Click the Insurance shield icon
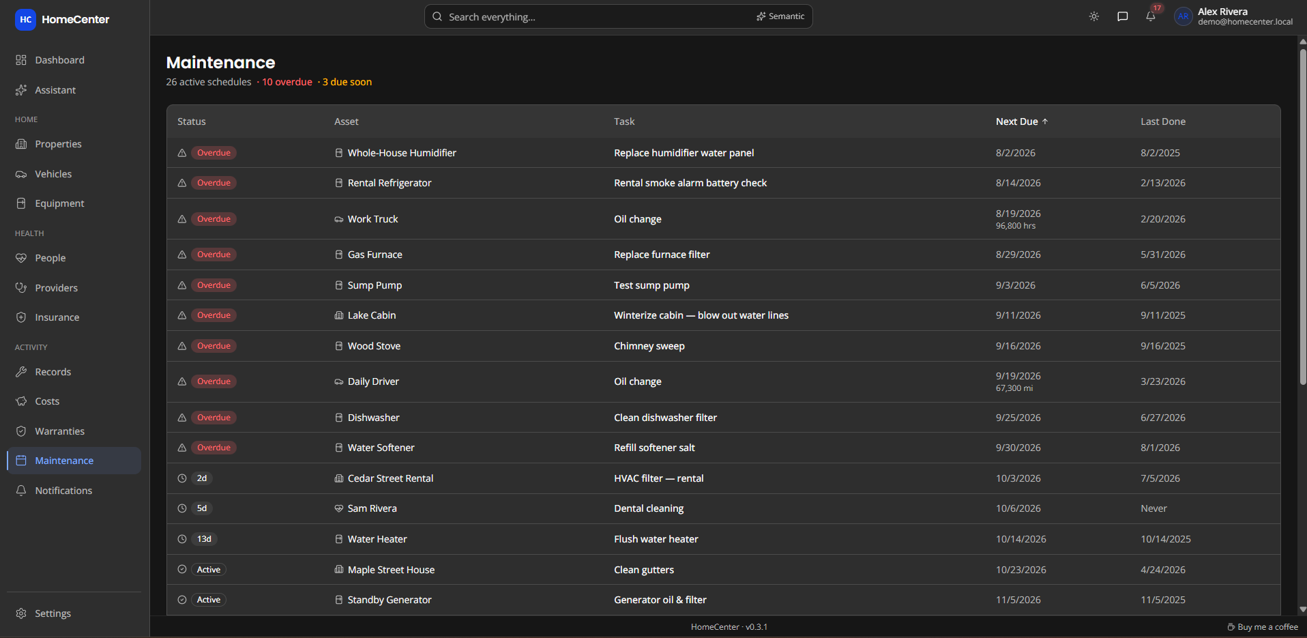 [21, 317]
